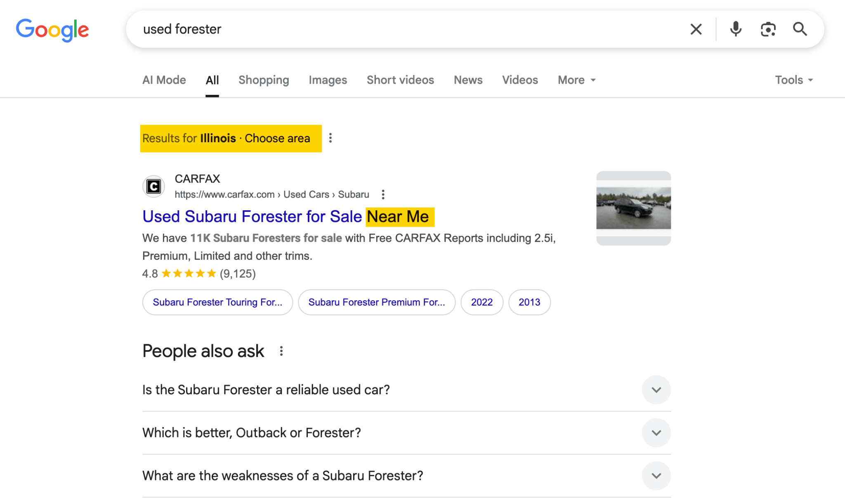Open Google Lens camera icon
This screenshot has width=845, height=501.
coord(768,29)
